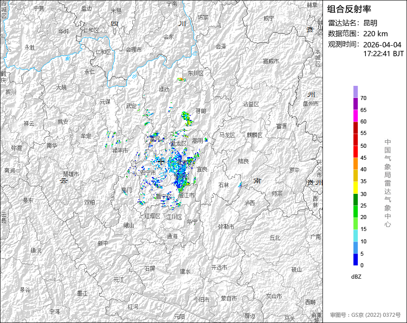This screenshot has width=407, height=323.
Task: Click the 砚山 map label
Action: (296, 269)
